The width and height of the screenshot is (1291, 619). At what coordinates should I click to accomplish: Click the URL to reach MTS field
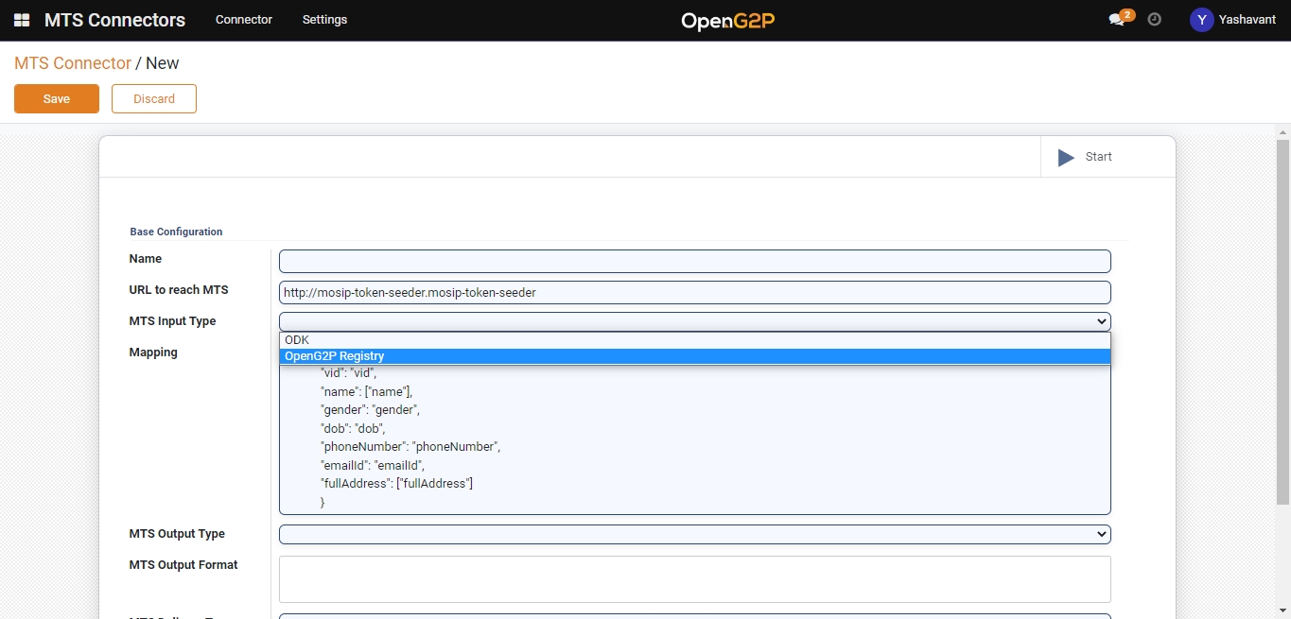point(694,293)
